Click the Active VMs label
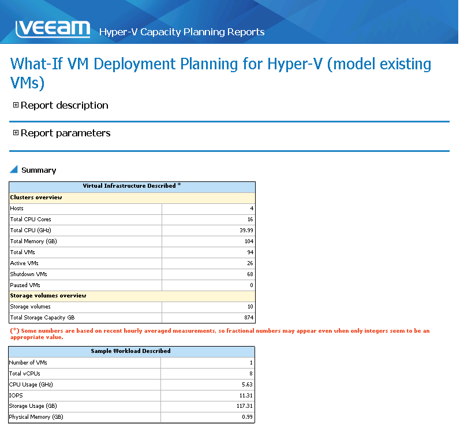 click(x=24, y=263)
